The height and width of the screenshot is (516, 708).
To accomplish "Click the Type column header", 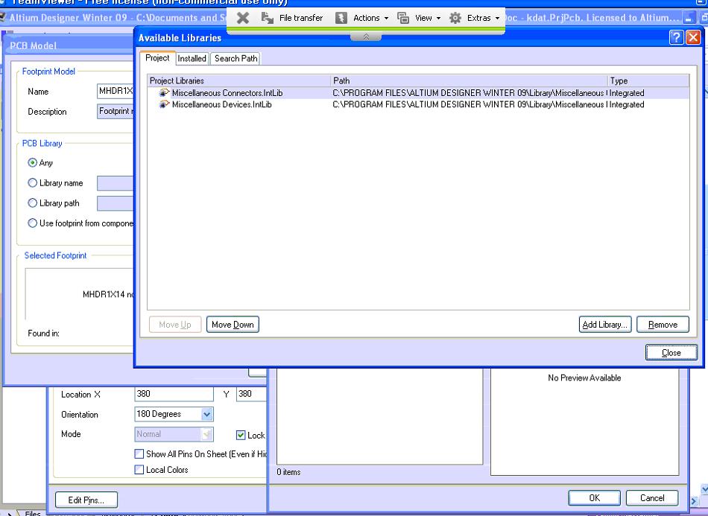I will [x=648, y=80].
